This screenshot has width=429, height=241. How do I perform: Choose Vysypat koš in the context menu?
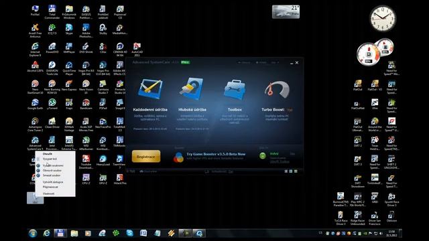click(x=50, y=159)
